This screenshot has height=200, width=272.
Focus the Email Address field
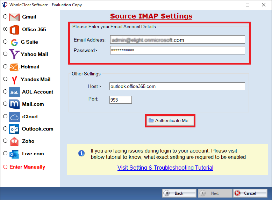(178, 40)
